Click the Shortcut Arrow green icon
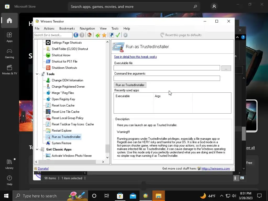Screen dimensions: 268x201 (48, 55)
